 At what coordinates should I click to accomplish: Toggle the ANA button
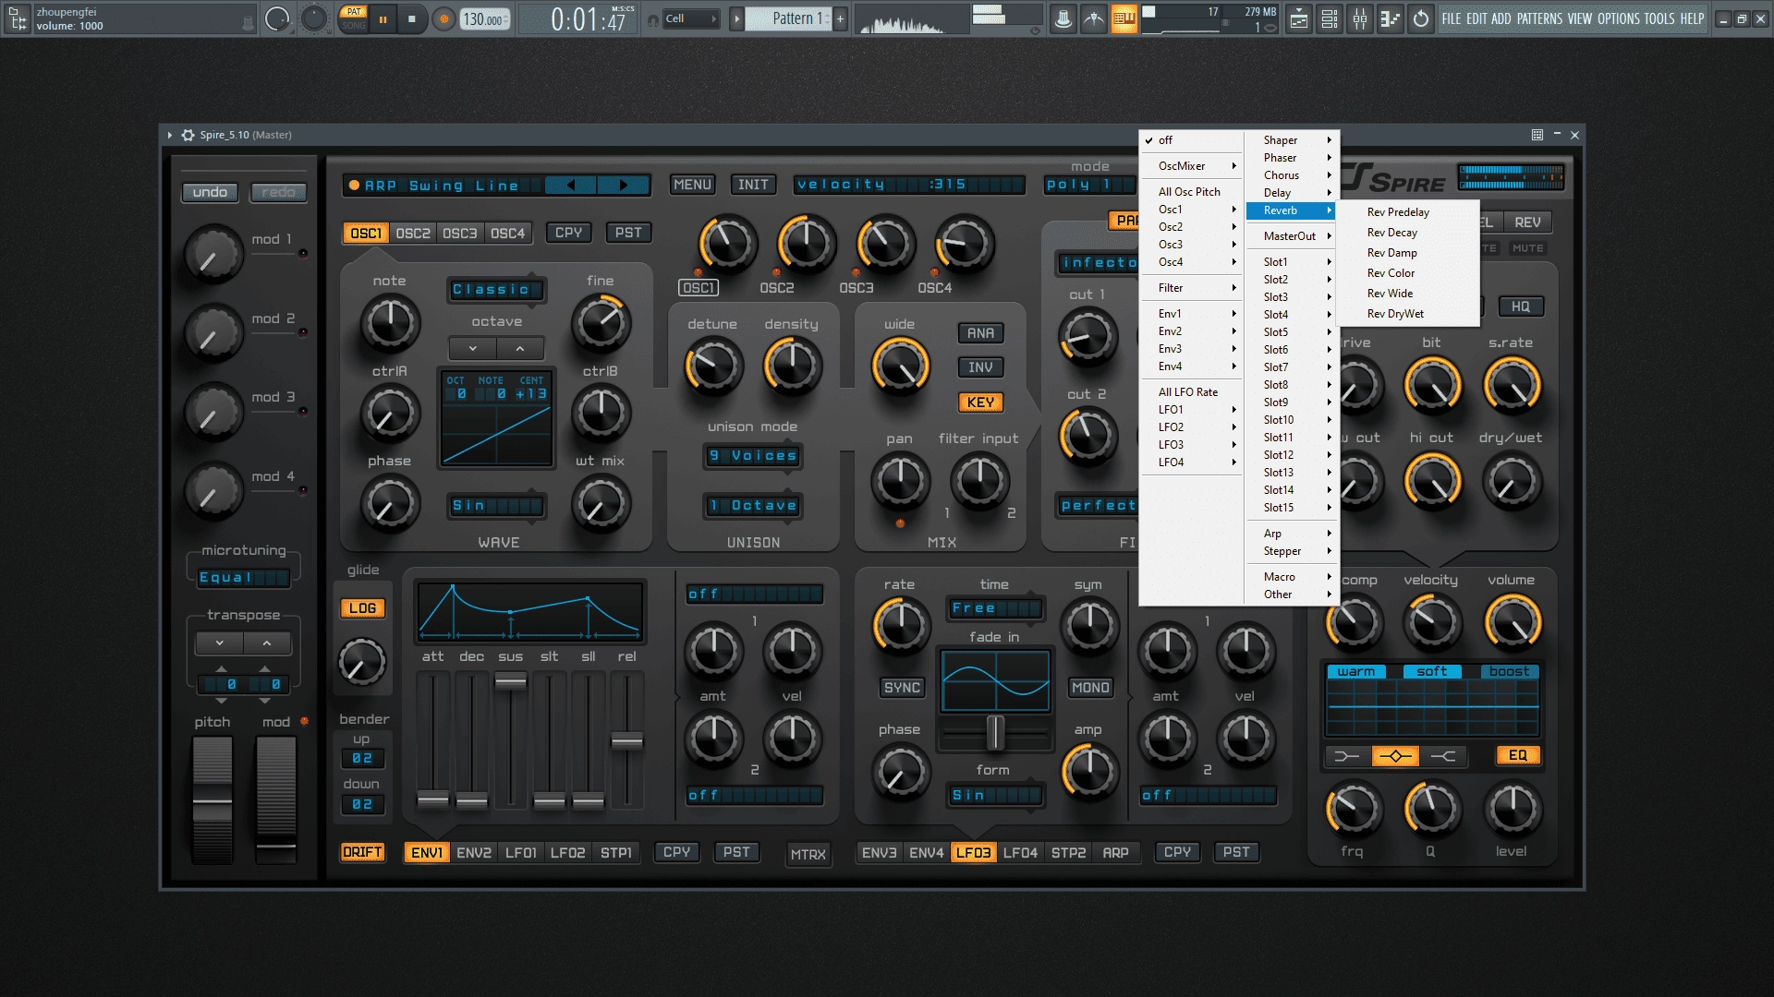980,333
